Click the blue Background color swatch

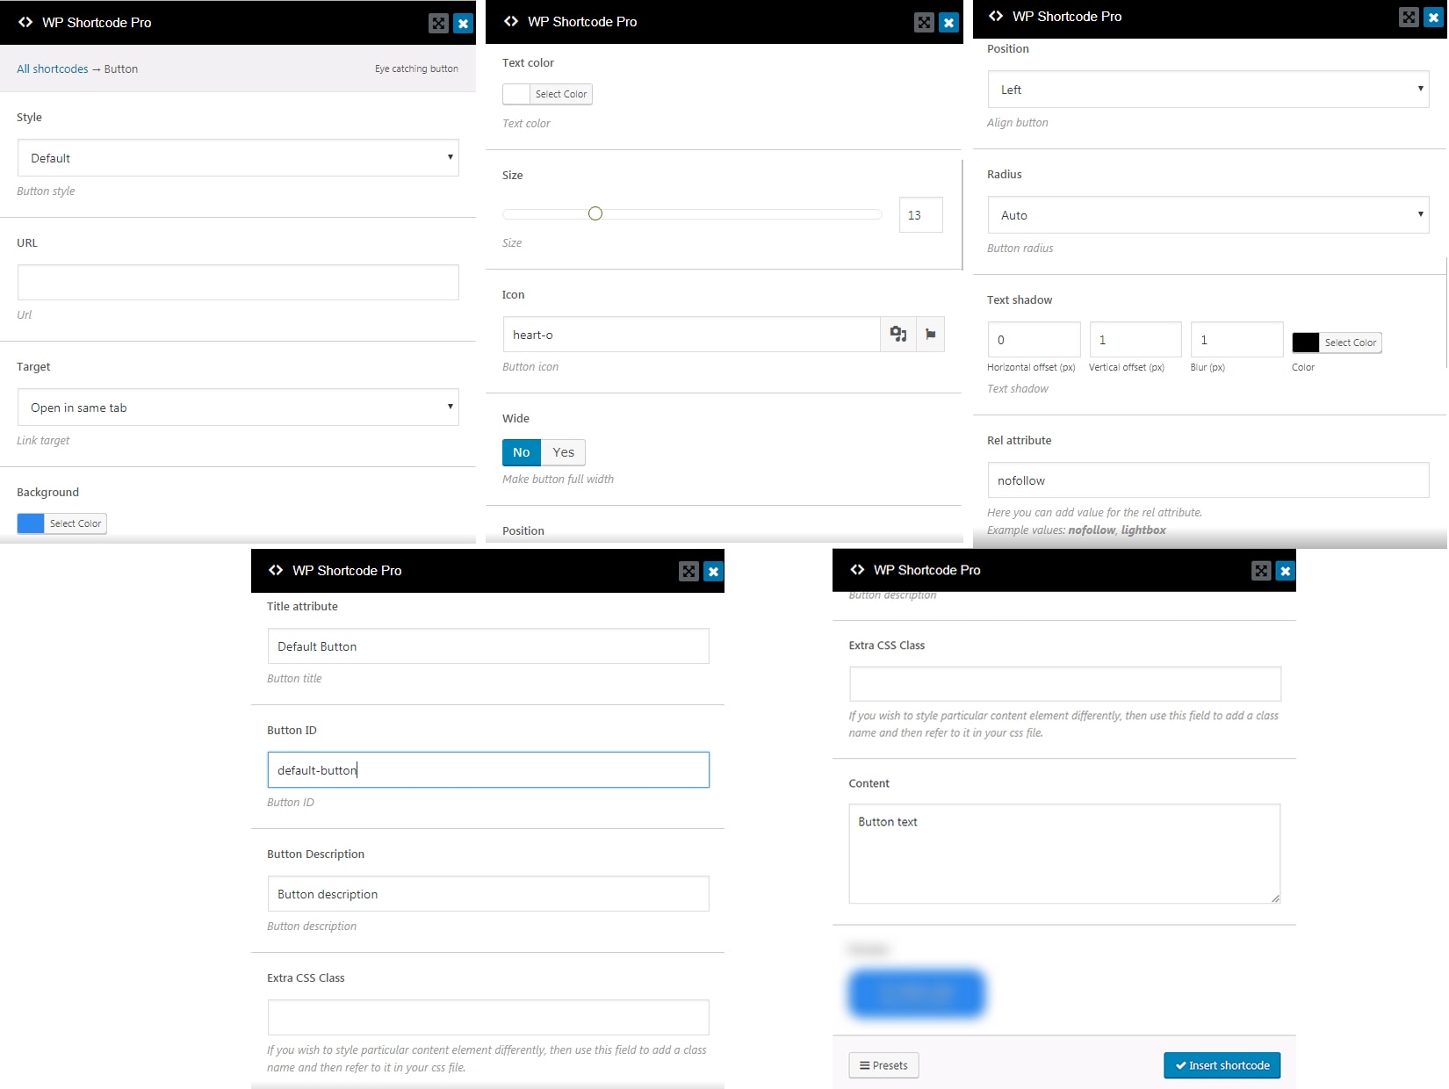click(31, 523)
